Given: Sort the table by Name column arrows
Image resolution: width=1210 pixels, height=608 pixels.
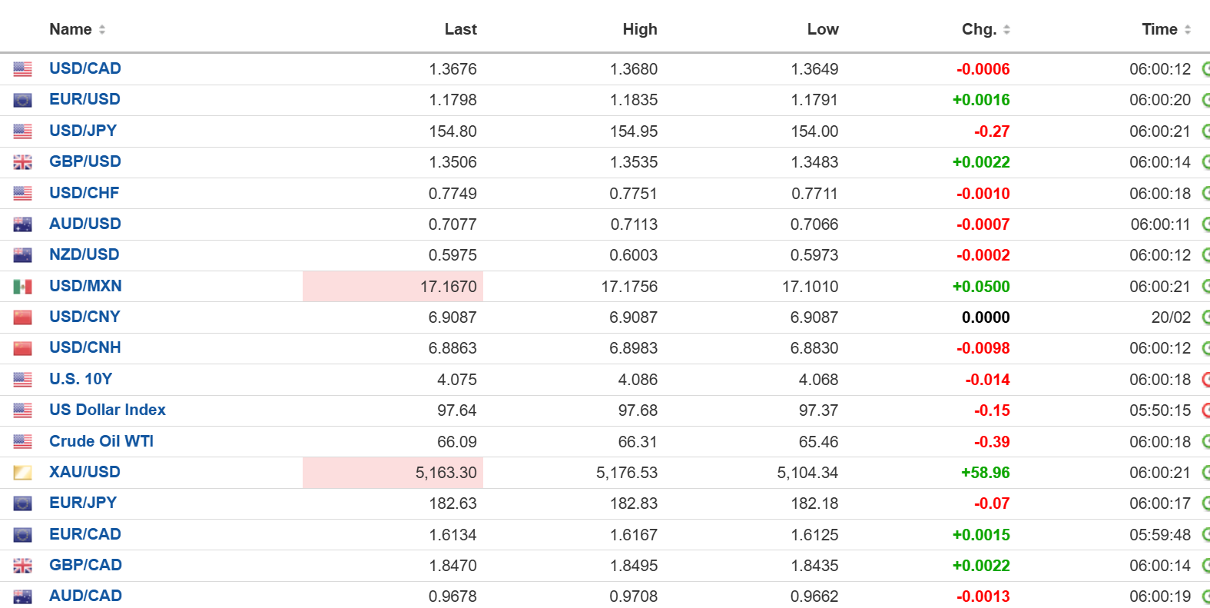Looking at the screenshot, I should pos(102,29).
